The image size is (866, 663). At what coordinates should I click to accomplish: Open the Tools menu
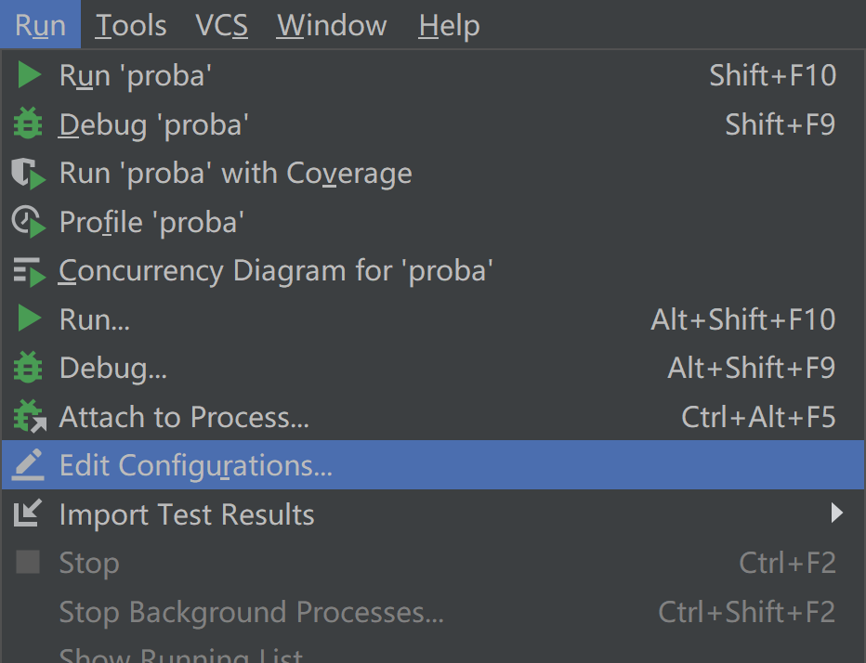(x=130, y=25)
